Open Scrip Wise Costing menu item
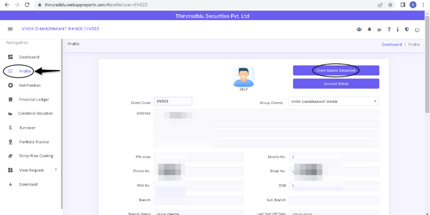 coord(36,156)
